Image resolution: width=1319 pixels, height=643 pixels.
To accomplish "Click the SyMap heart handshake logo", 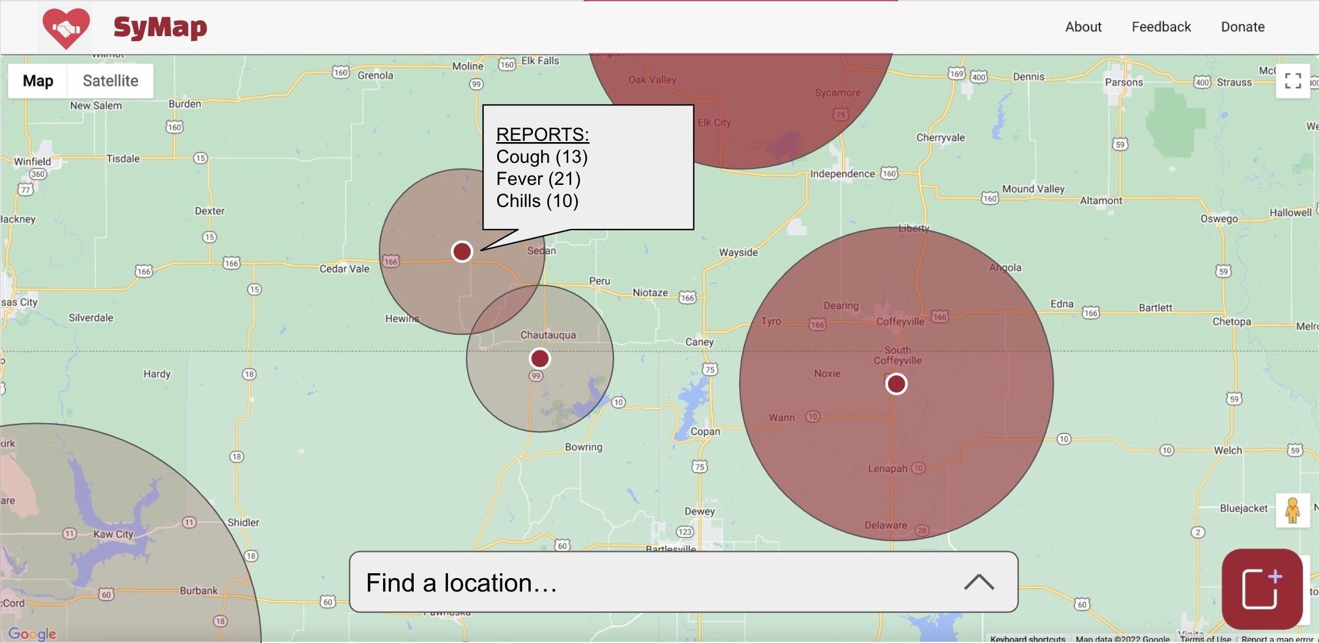I will pos(66,28).
